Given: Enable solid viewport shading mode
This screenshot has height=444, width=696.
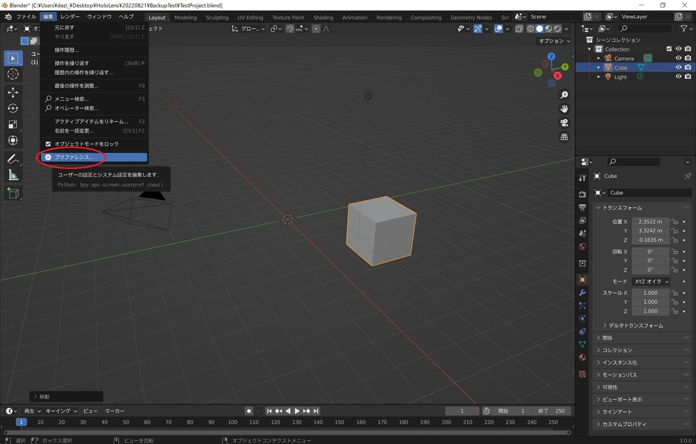Looking at the screenshot, I should [539, 29].
